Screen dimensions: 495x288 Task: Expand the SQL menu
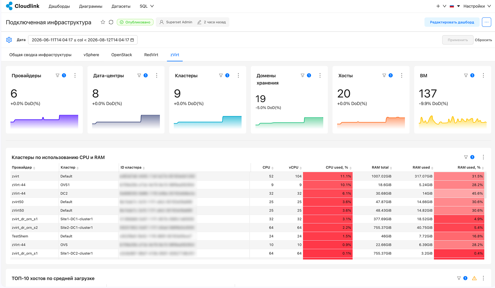[146, 6]
